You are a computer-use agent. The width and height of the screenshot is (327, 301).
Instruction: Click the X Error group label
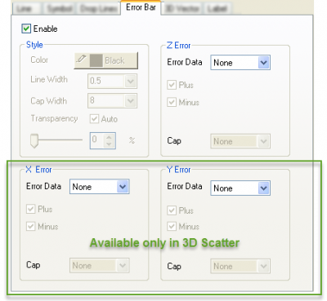(x=38, y=170)
